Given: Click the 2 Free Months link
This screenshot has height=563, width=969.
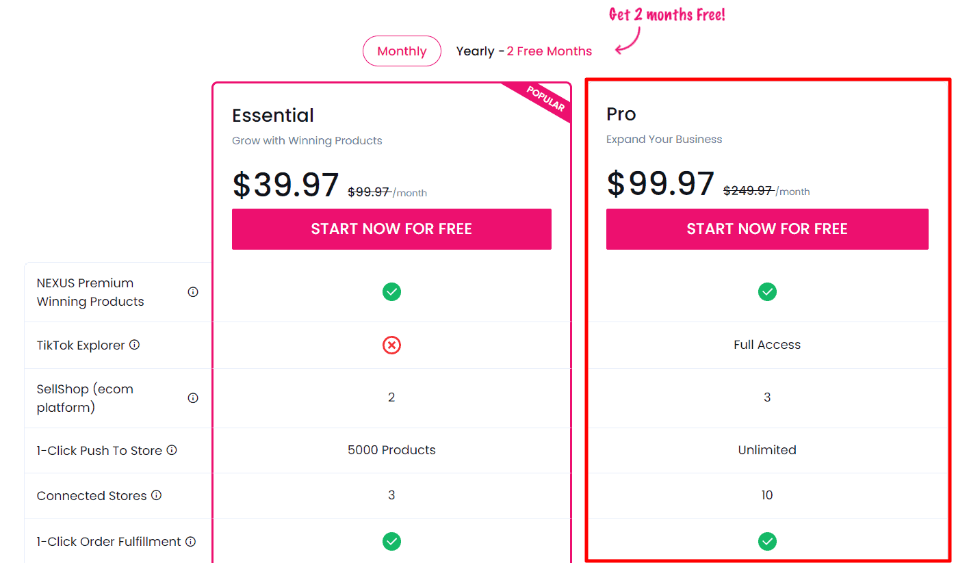Looking at the screenshot, I should [549, 51].
